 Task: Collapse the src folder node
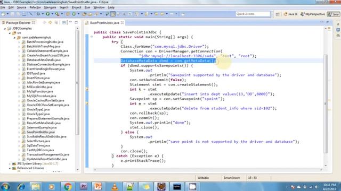[10, 33]
